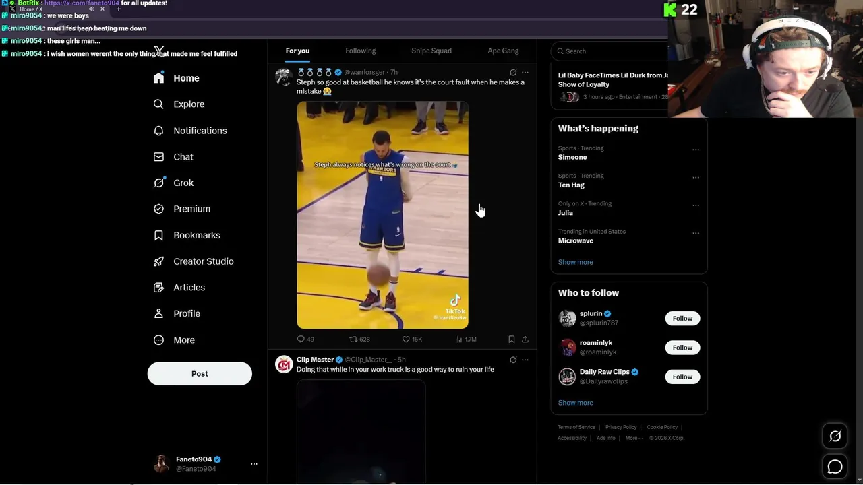Open Privacy Policy link

coord(621,427)
